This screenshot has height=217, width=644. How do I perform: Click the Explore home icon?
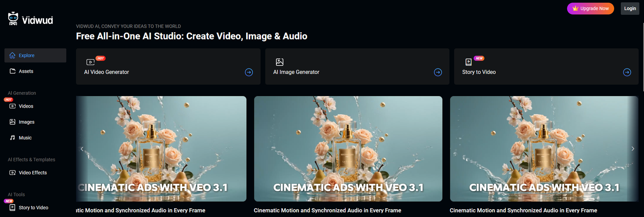click(12, 56)
